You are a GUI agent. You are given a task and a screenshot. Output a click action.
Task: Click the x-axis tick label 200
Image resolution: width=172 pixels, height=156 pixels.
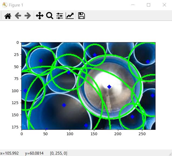point(118,134)
